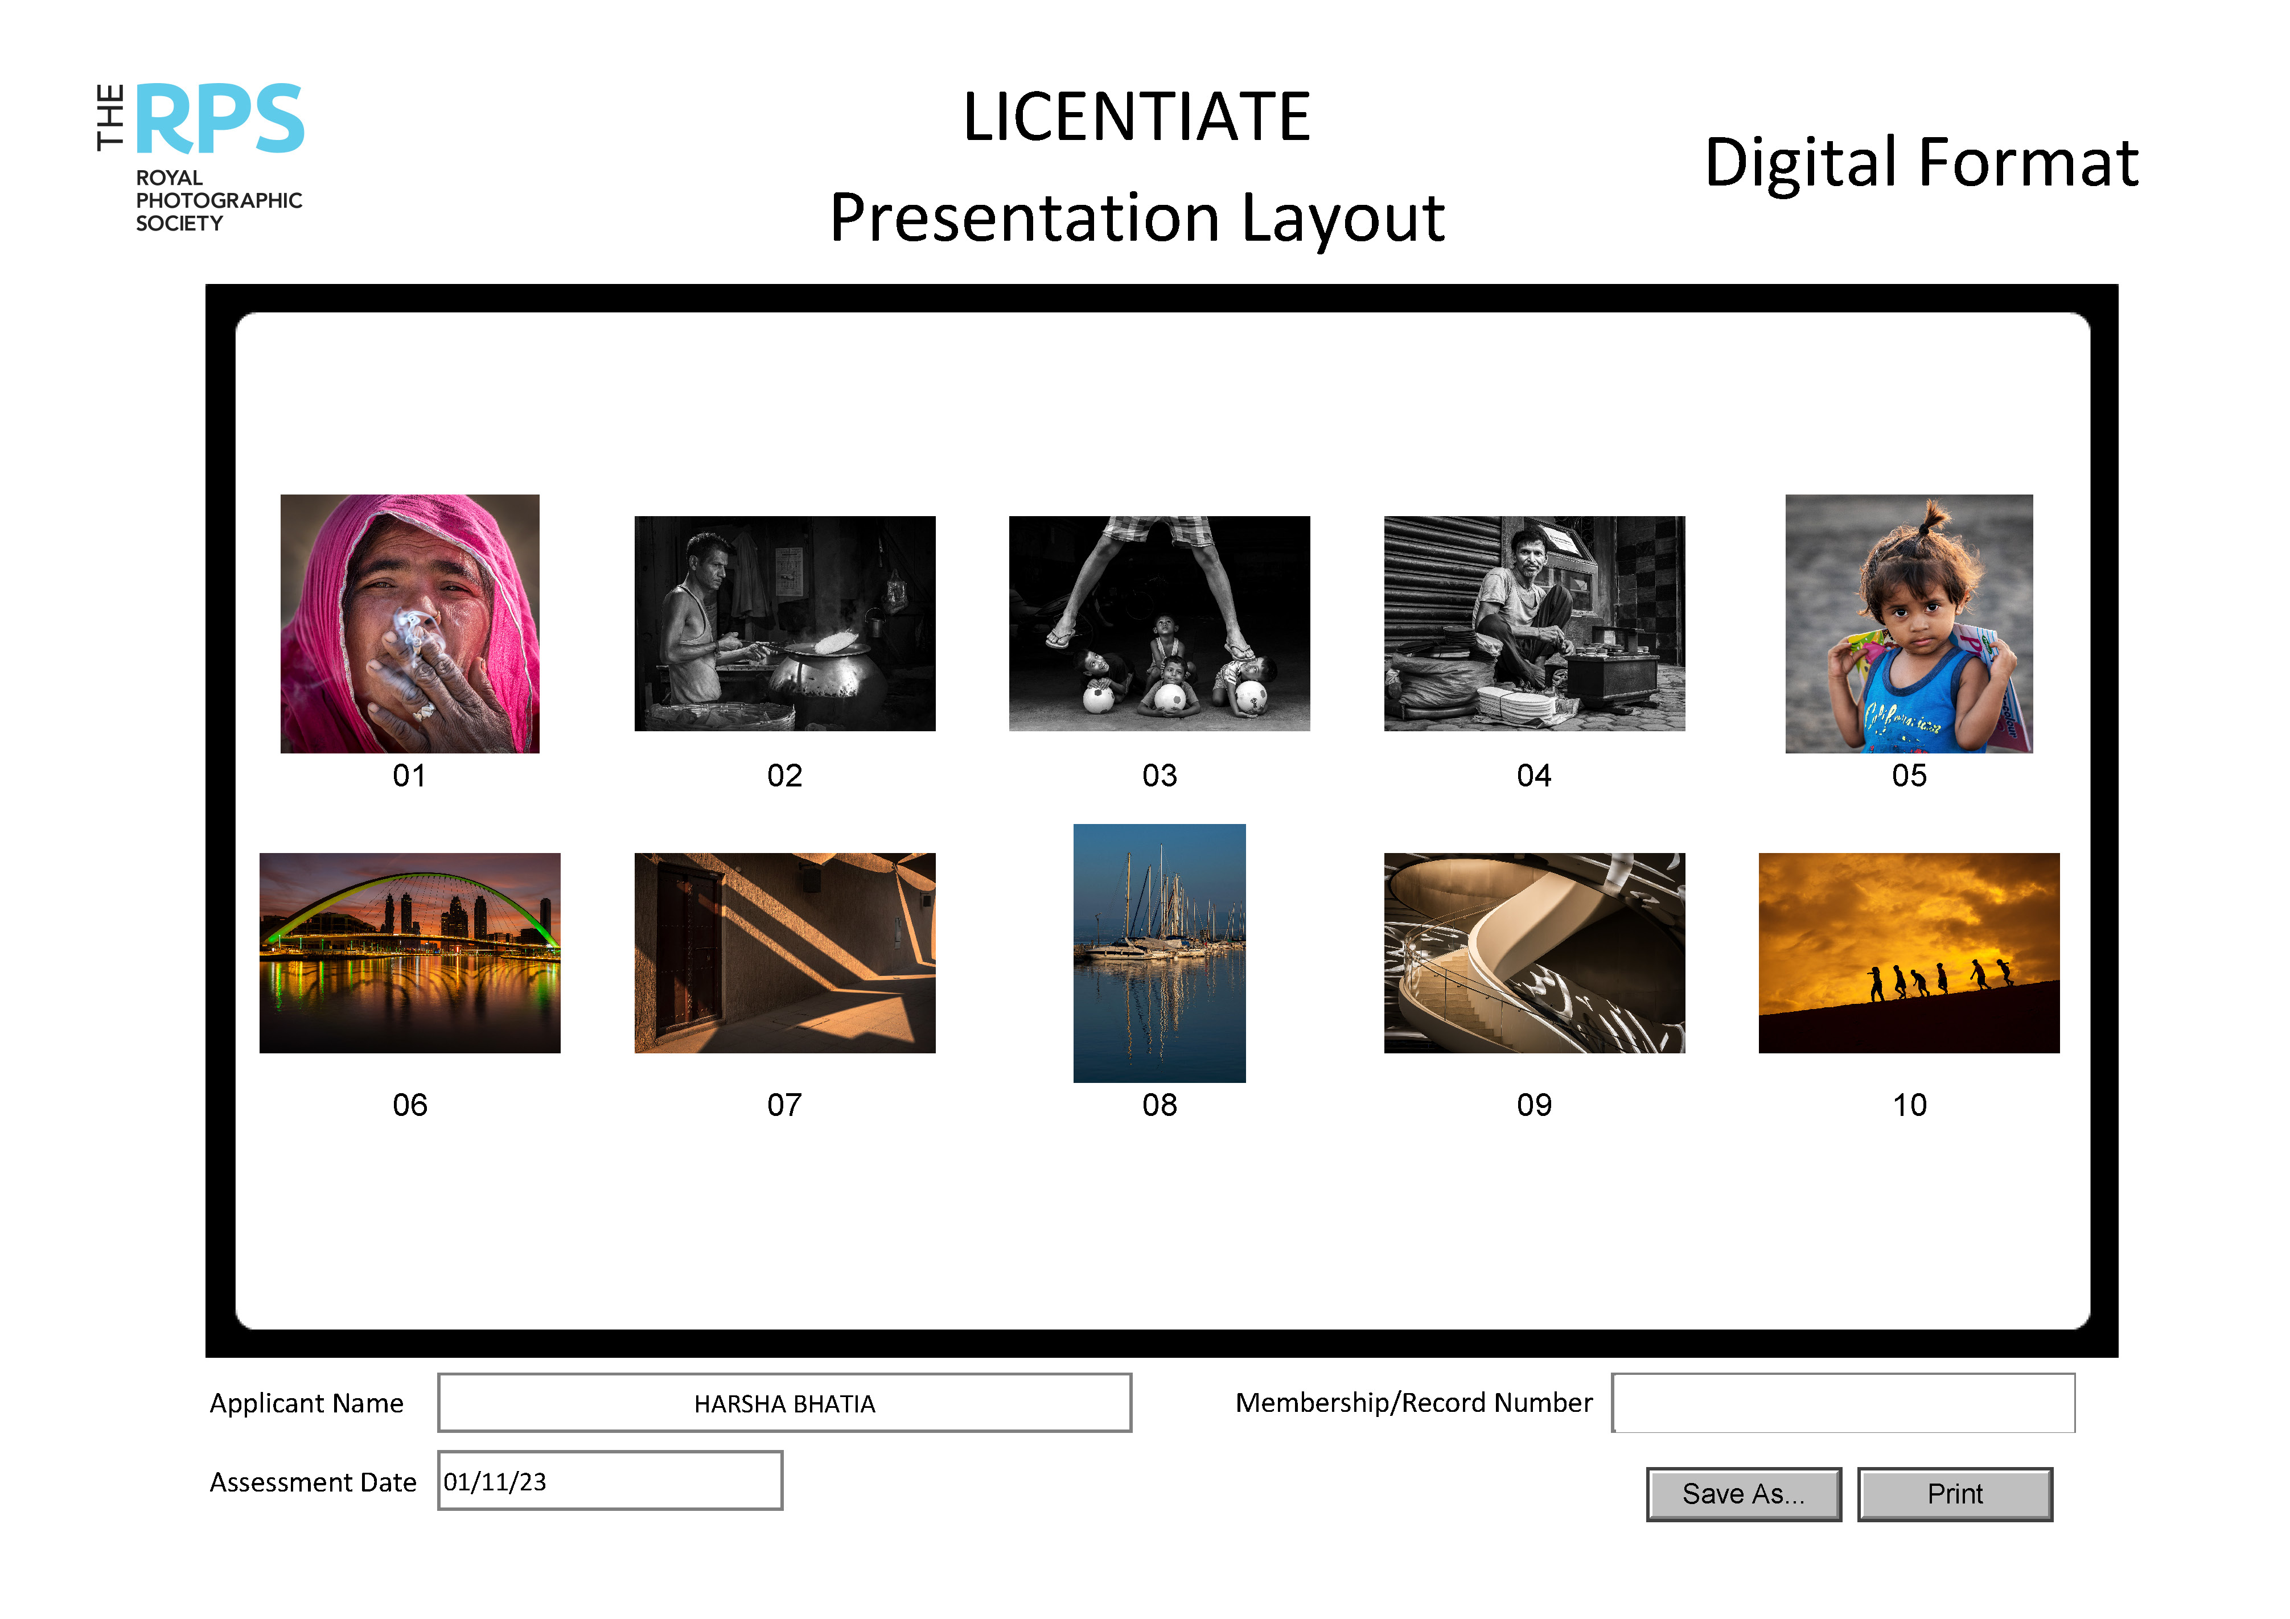Open thumbnail 03 children with footballs
Image resolution: width=2290 pixels, height=1619 pixels.
(x=1159, y=623)
